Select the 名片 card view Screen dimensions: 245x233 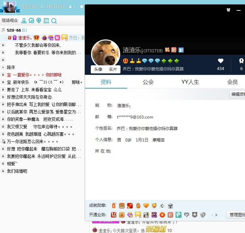pyautogui.click(x=113, y=69)
